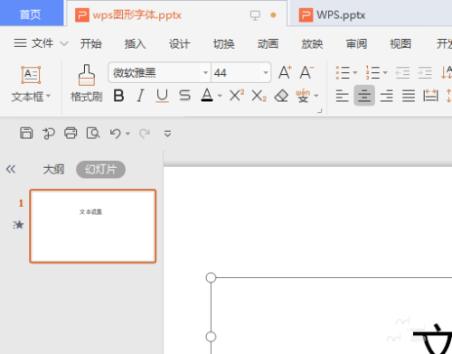
Task: Align text to the left
Action: click(343, 96)
